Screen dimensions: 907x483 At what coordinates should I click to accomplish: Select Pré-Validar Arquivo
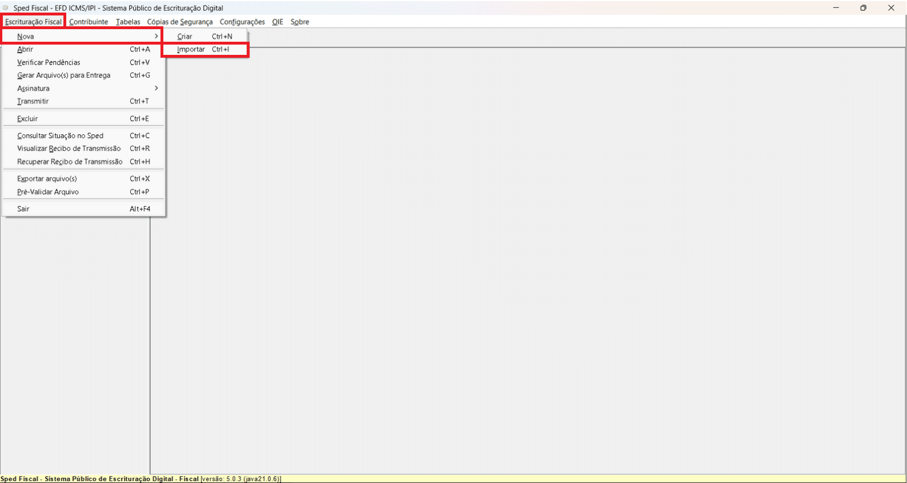click(x=83, y=192)
